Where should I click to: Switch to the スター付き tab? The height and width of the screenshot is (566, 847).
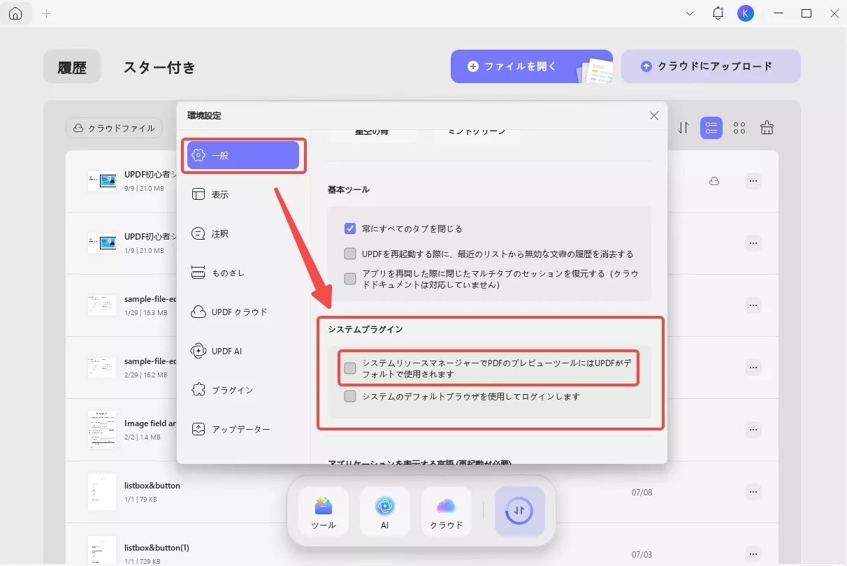[x=159, y=67]
